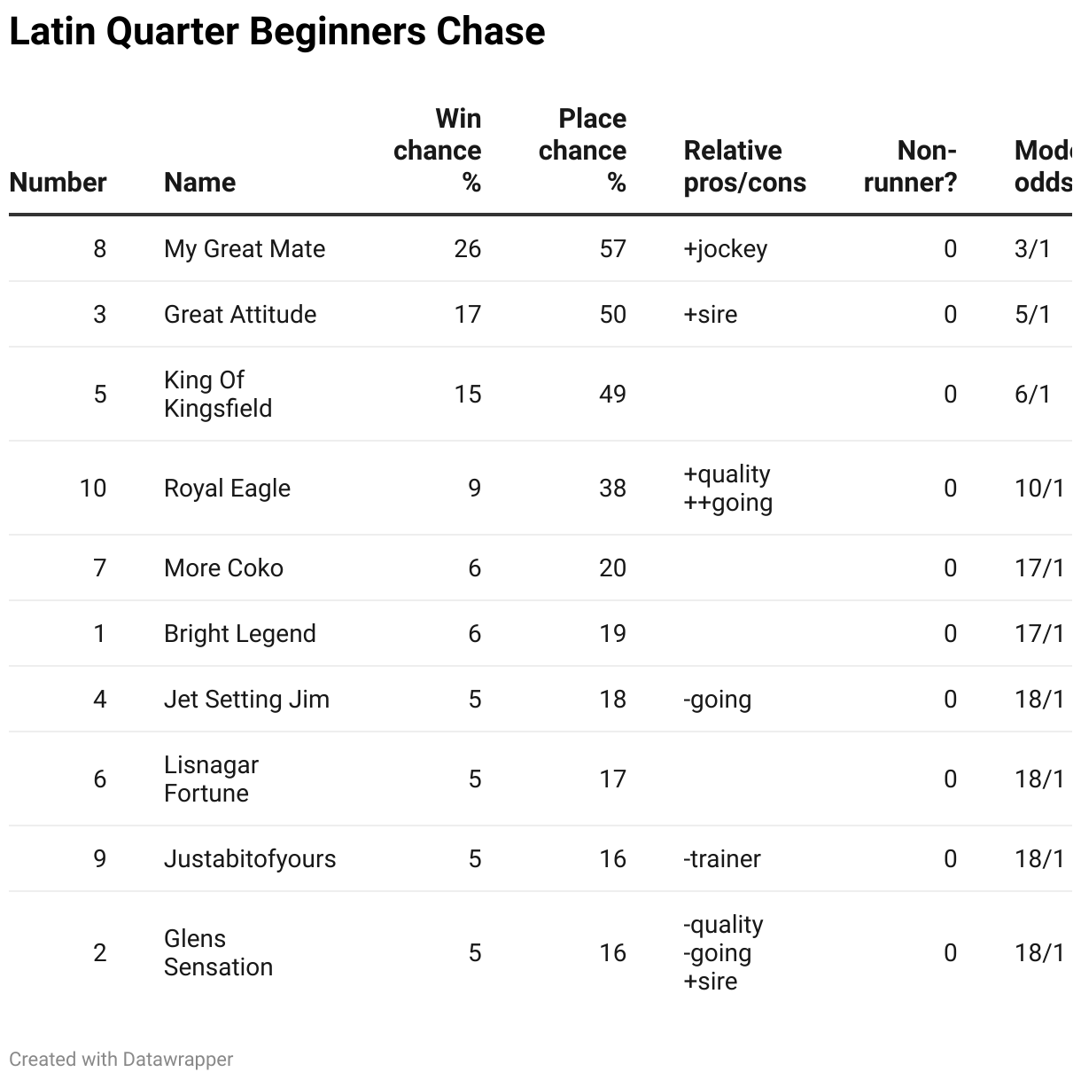Click the Great Attitude horse name
This screenshot has height=1080, width=1081.
coord(240,314)
